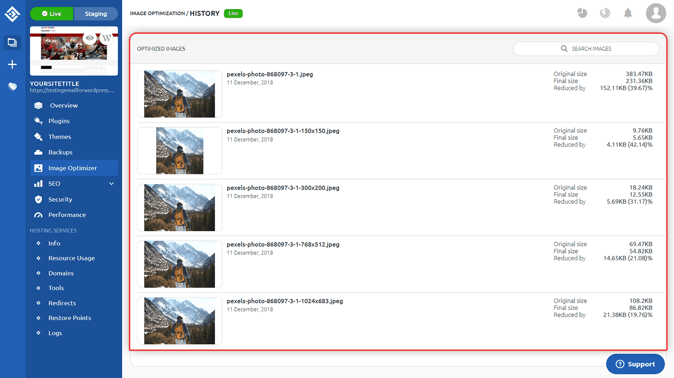Click reduction value 4.11KB (42.14)%
Screen dimensions: 674x378
pos(629,145)
